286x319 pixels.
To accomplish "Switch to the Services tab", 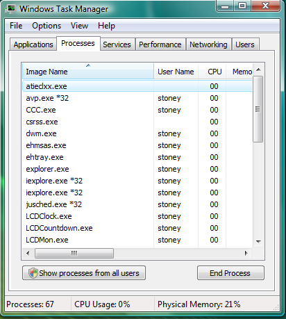I will tap(117, 44).
